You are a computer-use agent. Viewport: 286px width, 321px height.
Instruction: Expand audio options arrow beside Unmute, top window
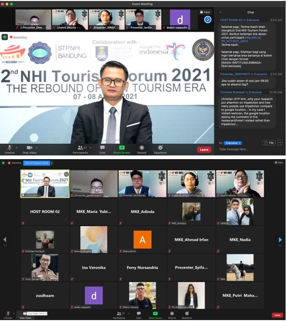(17, 148)
